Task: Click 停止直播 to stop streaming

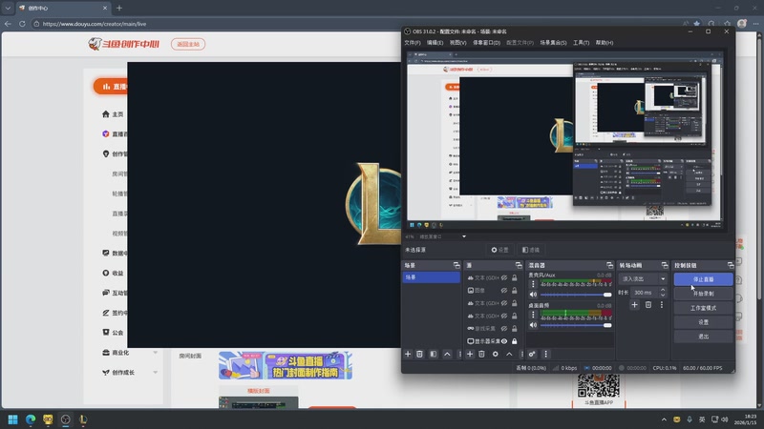Action: point(703,279)
